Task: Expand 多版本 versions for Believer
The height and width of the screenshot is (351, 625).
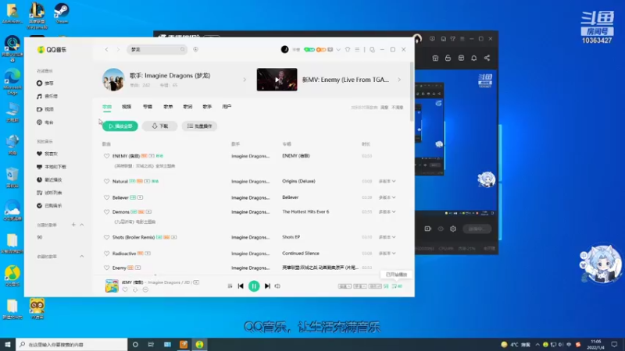Action: 387,197
